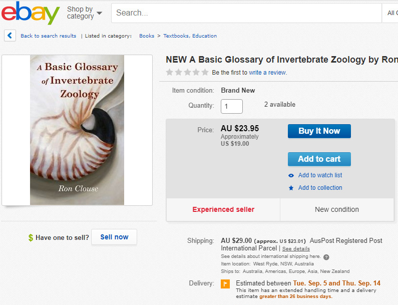This screenshot has height=305, width=398.
Task: Open the Books breadcrumb category
Action: (x=147, y=36)
